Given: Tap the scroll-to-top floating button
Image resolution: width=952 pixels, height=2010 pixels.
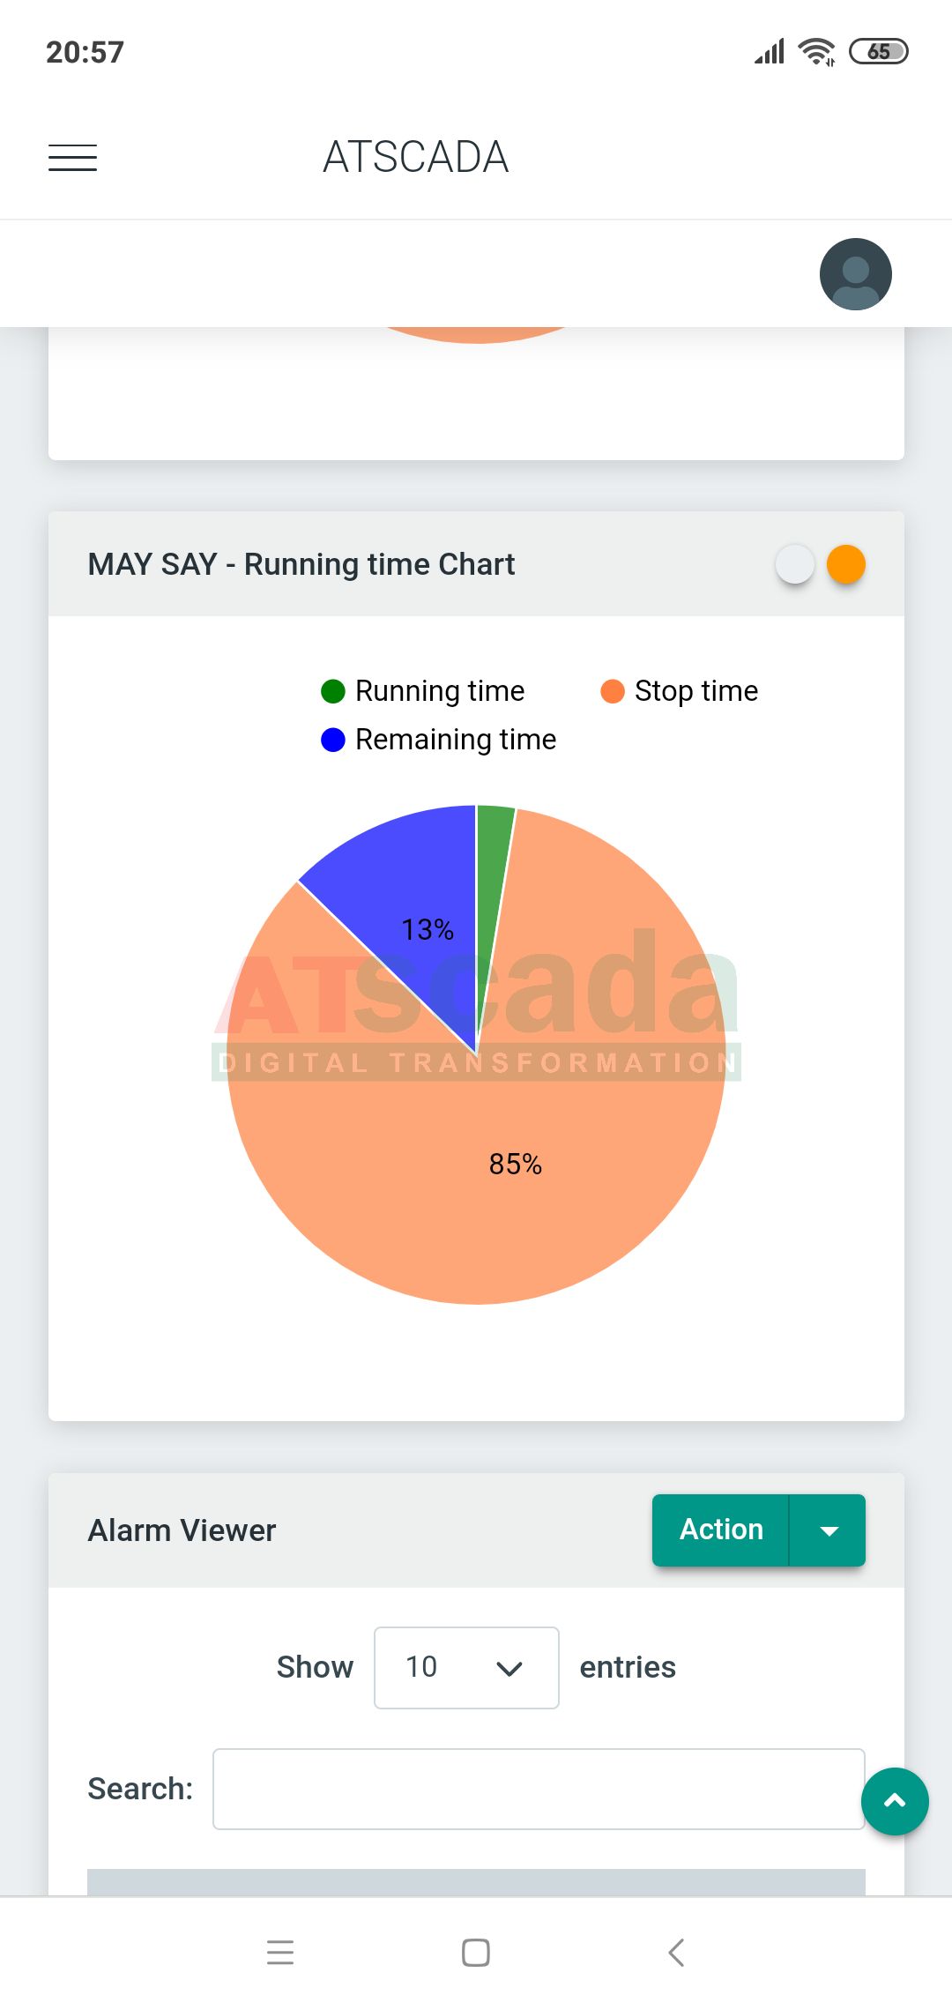Looking at the screenshot, I should pos(895,1801).
